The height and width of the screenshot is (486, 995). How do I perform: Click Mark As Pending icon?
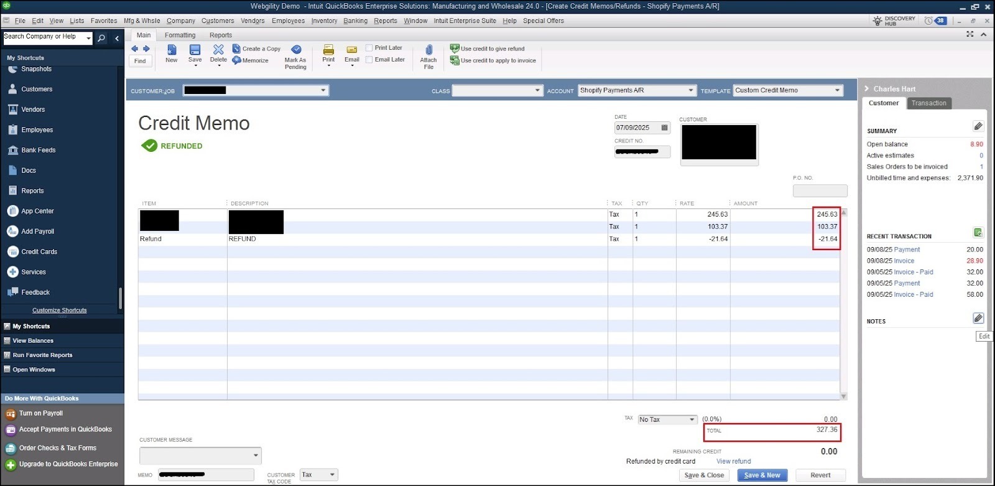(x=296, y=50)
